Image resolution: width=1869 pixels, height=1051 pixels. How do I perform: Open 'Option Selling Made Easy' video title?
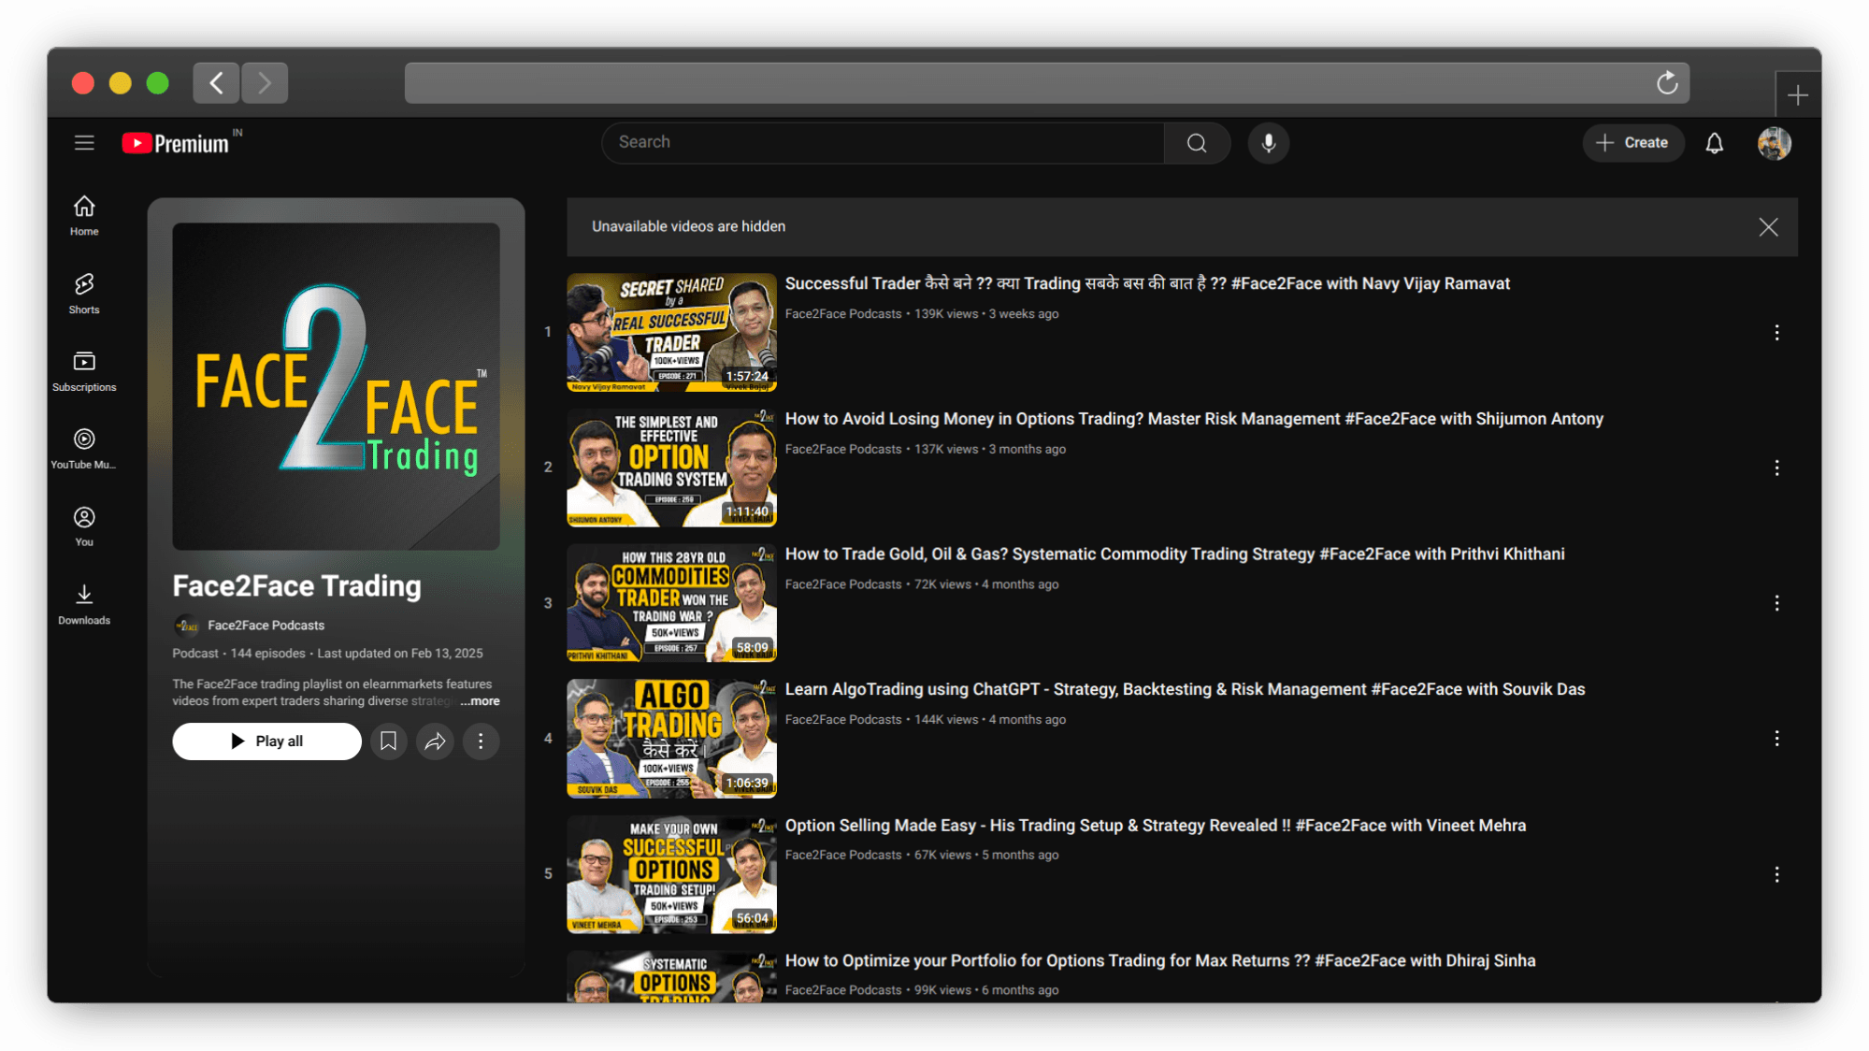(x=1156, y=826)
